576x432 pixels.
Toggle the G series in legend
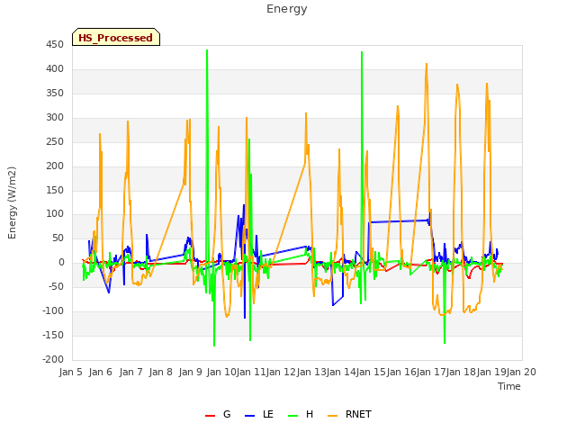click(x=218, y=414)
